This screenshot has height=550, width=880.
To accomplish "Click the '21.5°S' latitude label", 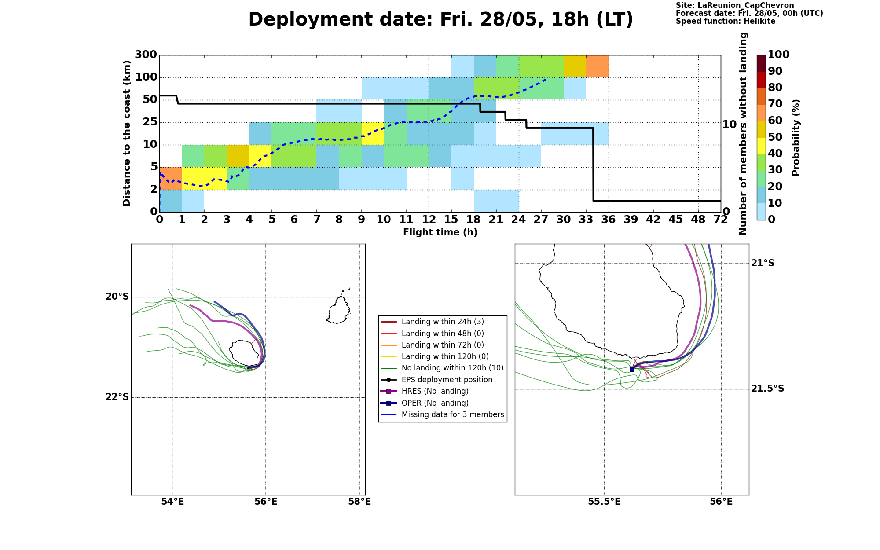I will [767, 389].
